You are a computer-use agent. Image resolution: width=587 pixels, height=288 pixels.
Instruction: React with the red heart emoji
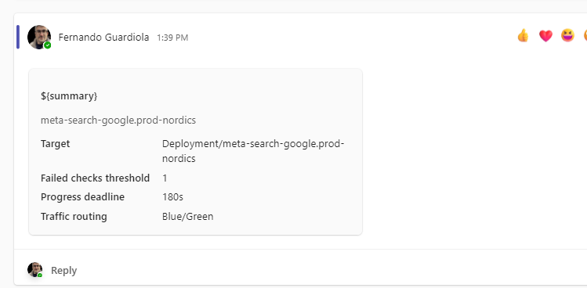[545, 36]
